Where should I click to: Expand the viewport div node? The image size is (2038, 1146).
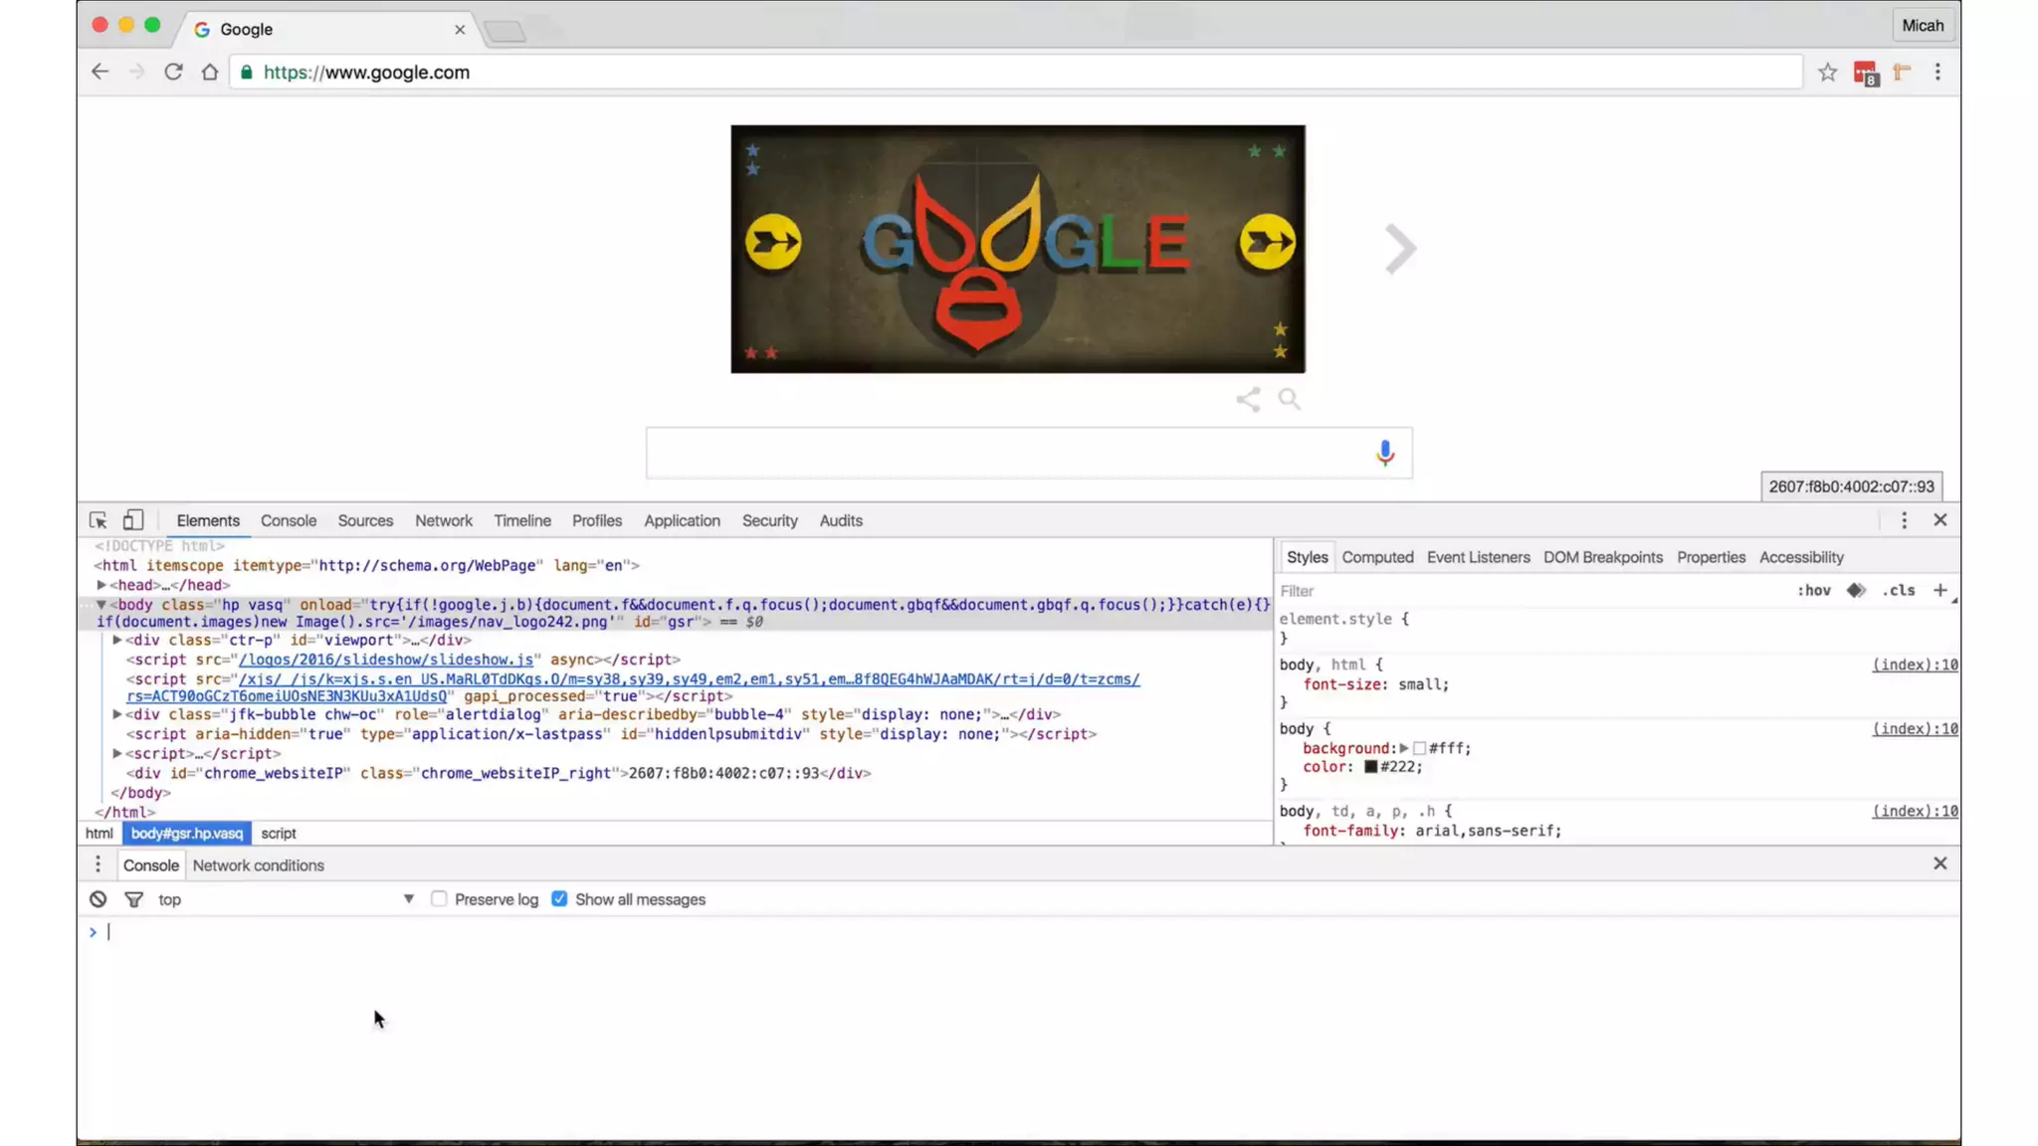(117, 640)
